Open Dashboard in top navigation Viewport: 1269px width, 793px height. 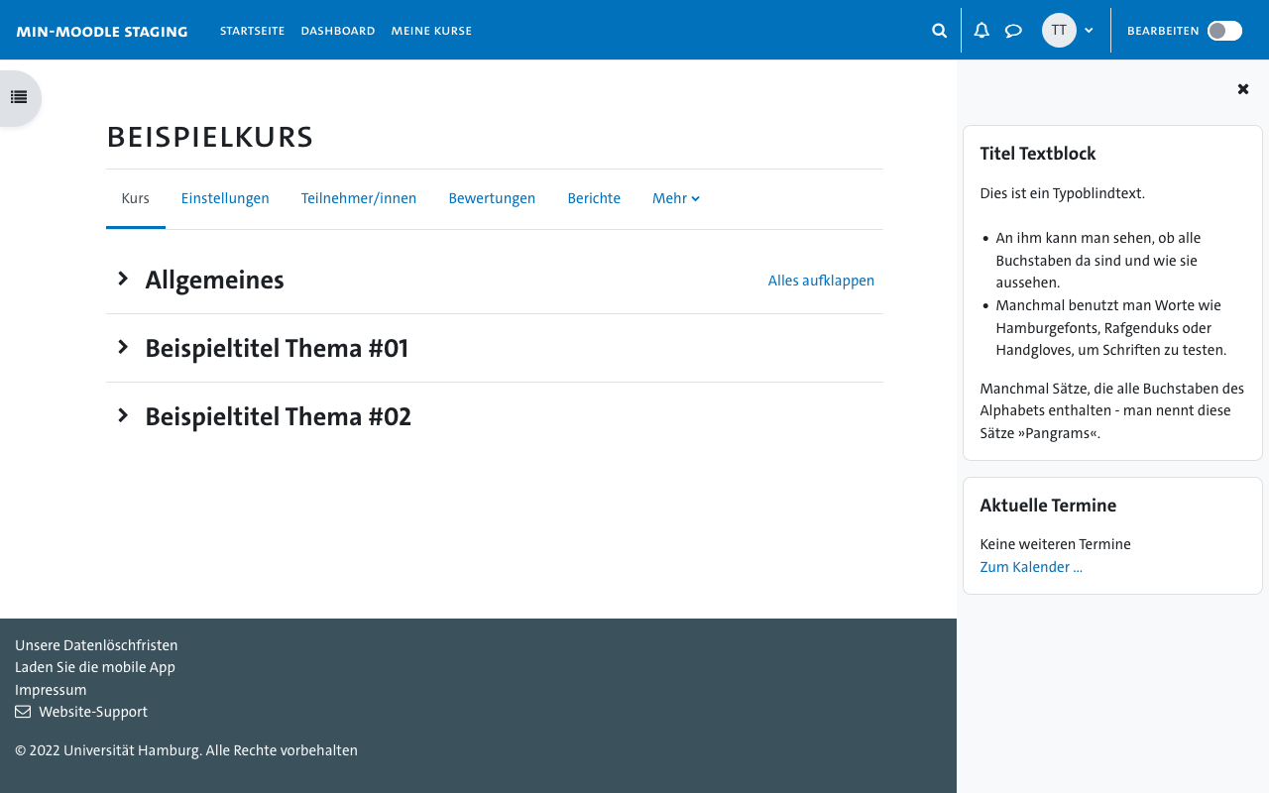coord(338,31)
